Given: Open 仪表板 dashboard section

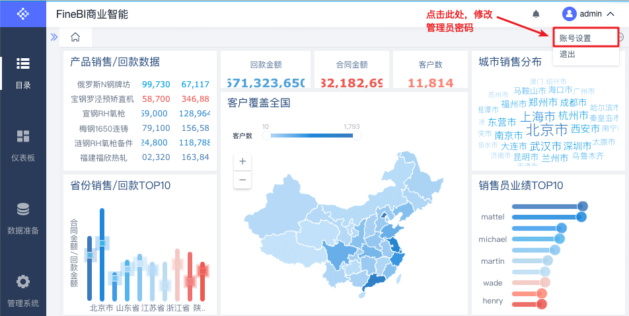Looking at the screenshot, I should coord(23,145).
